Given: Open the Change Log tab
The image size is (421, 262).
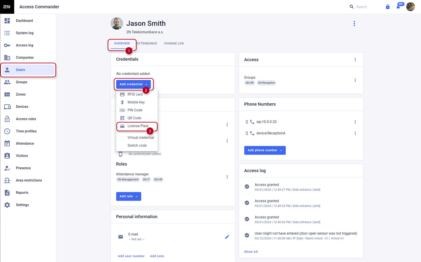Looking at the screenshot, I should (174, 44).
